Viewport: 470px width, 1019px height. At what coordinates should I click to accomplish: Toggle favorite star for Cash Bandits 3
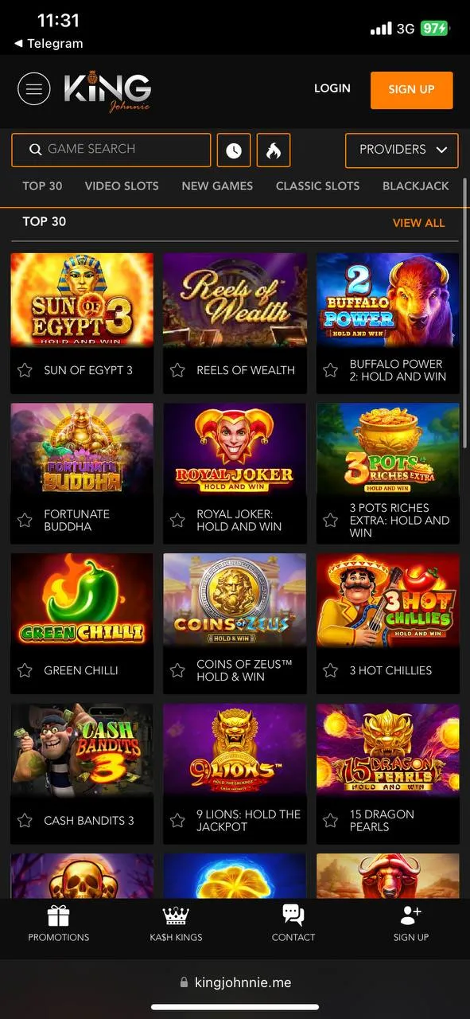click(25, 821)
